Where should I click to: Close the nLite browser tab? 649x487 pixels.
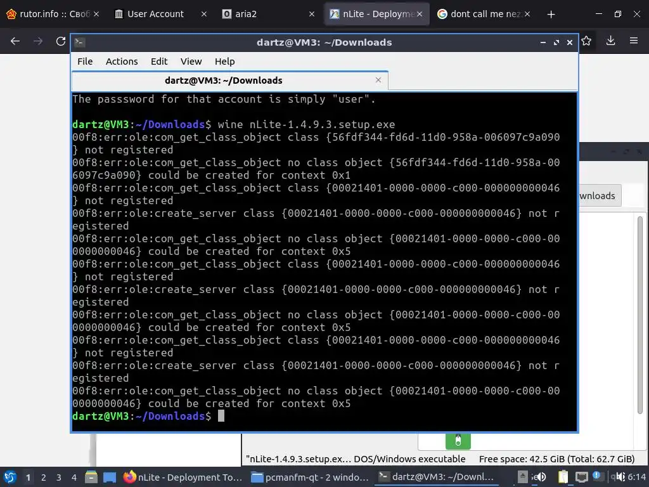tap(420, 14)
